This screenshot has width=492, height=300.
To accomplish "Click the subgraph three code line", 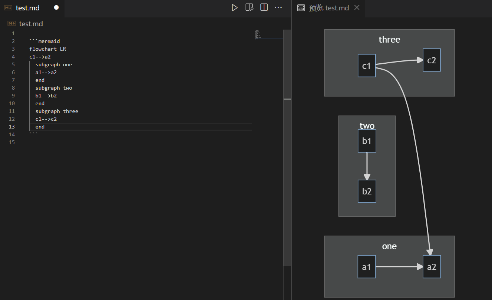I will tap(57, 111).
